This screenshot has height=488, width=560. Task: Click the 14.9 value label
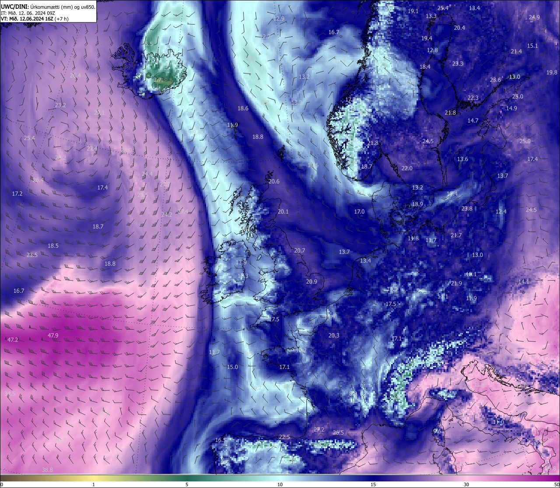tap(511, 109)
